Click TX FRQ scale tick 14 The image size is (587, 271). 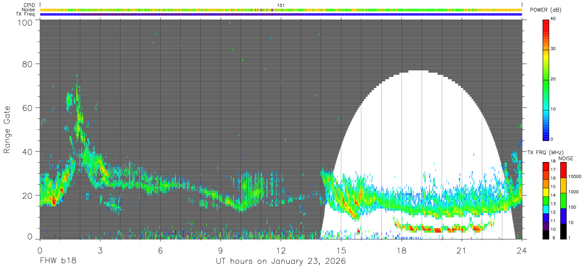coord(554,195)
